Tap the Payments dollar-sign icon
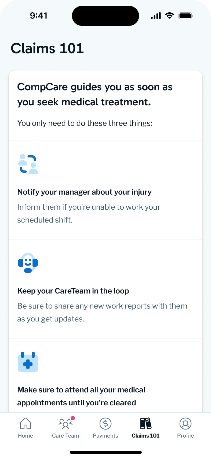Viewport: 211px width, 458px height. point(105,424)
